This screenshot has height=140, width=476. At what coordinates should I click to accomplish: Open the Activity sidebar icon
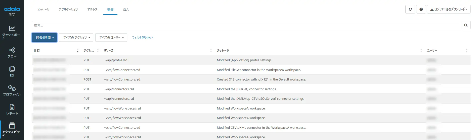point(12,125)
